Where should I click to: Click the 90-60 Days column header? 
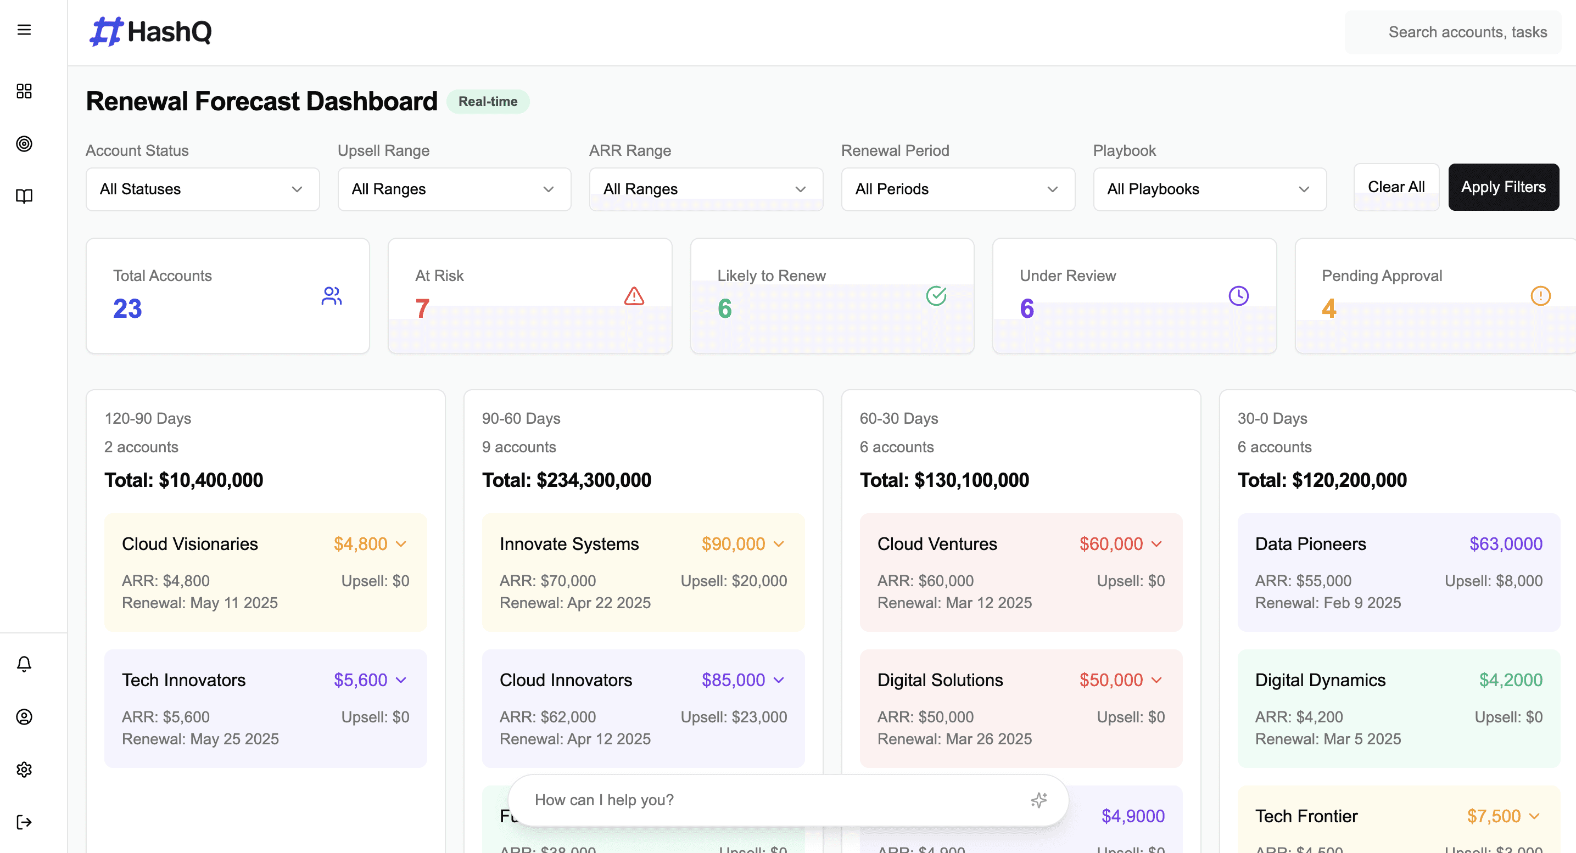521,418
